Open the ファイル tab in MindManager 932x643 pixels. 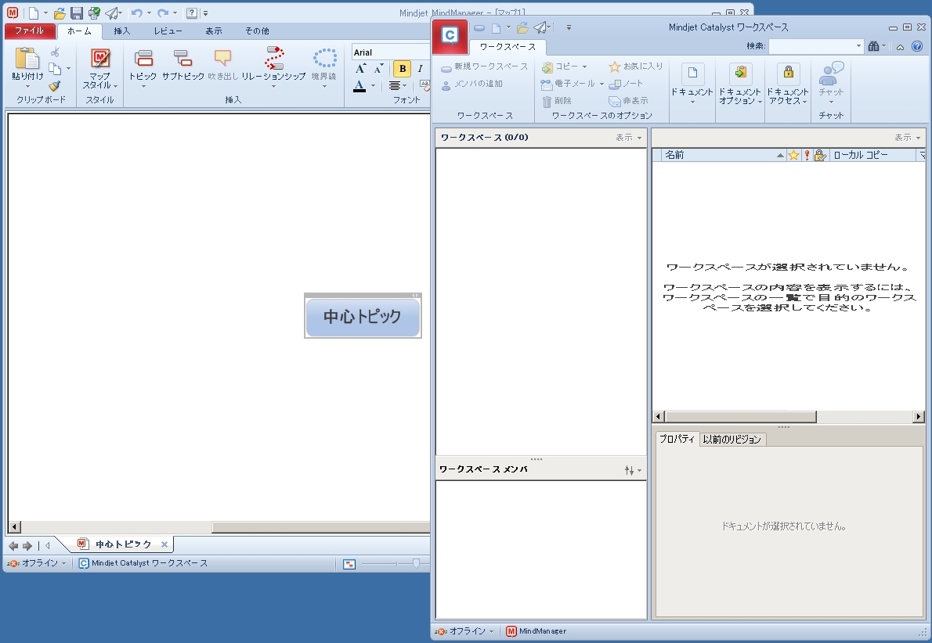[x=29, y=31]
